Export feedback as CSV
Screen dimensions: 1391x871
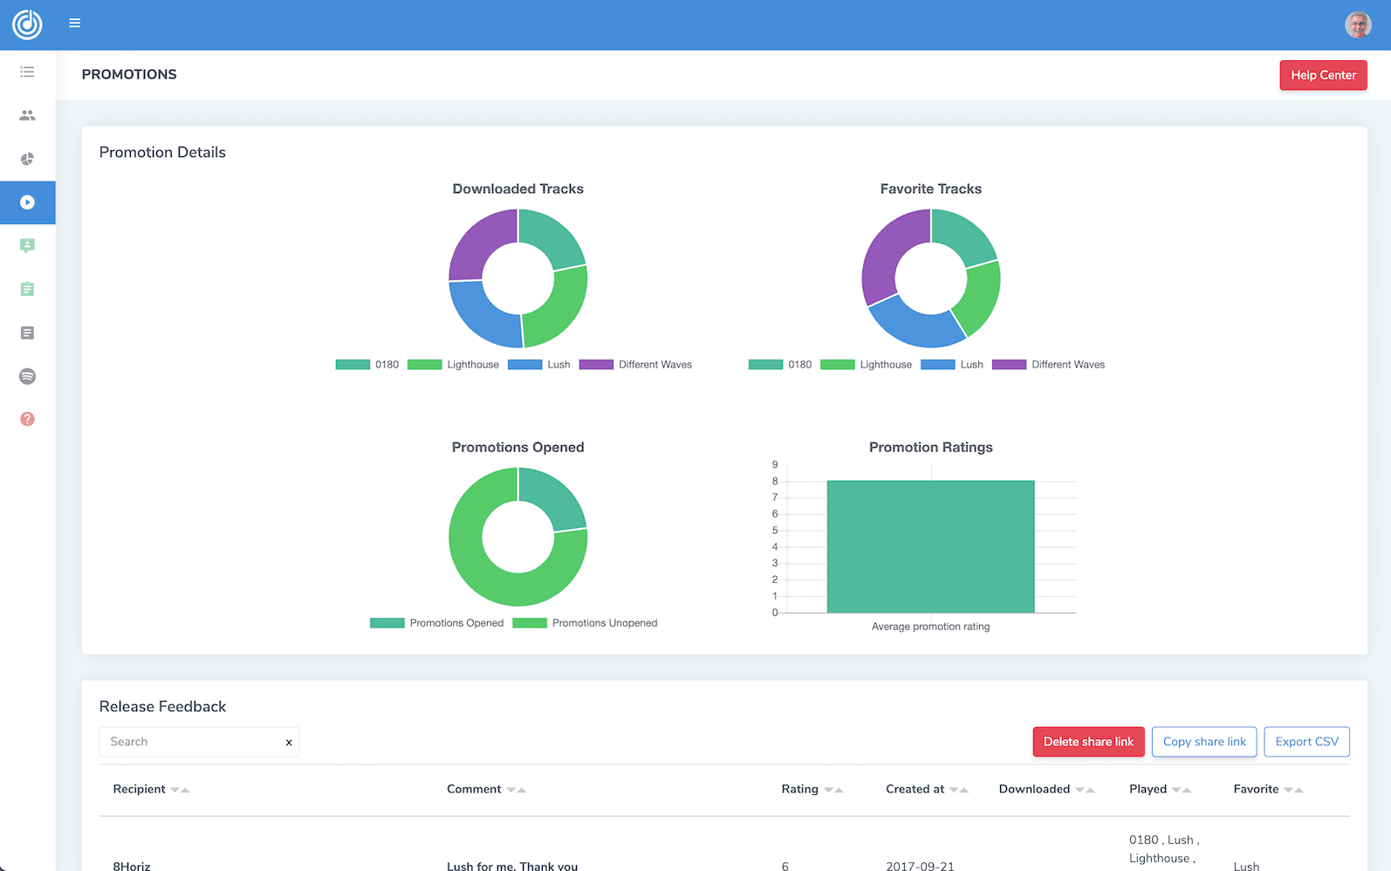pyautogui.click(x=1306, y=742)
